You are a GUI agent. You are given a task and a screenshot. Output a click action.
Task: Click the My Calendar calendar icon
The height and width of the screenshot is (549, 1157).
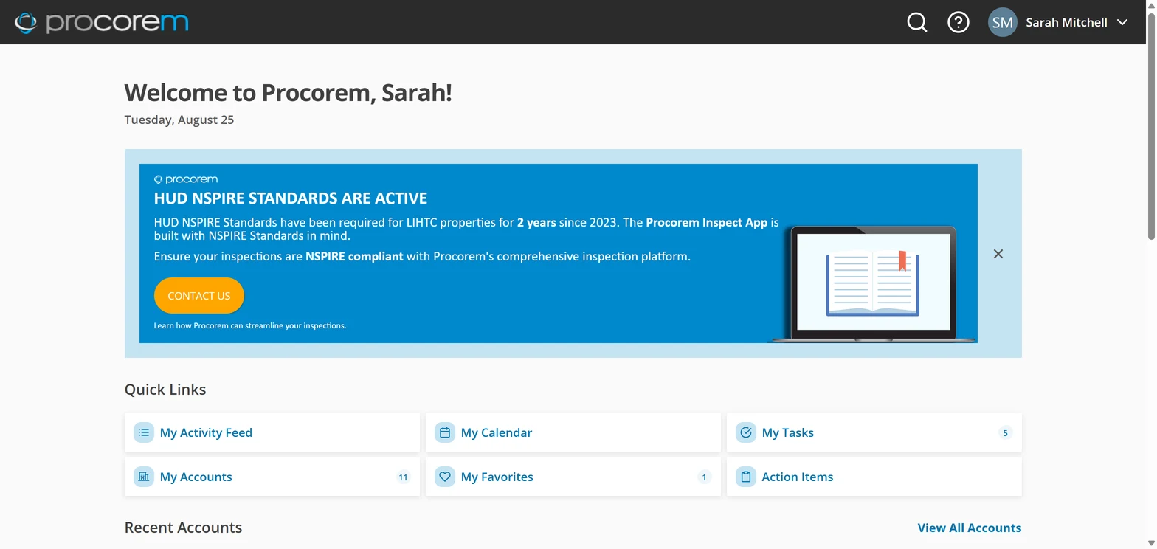pyautogui.click(x=445, y=432)
